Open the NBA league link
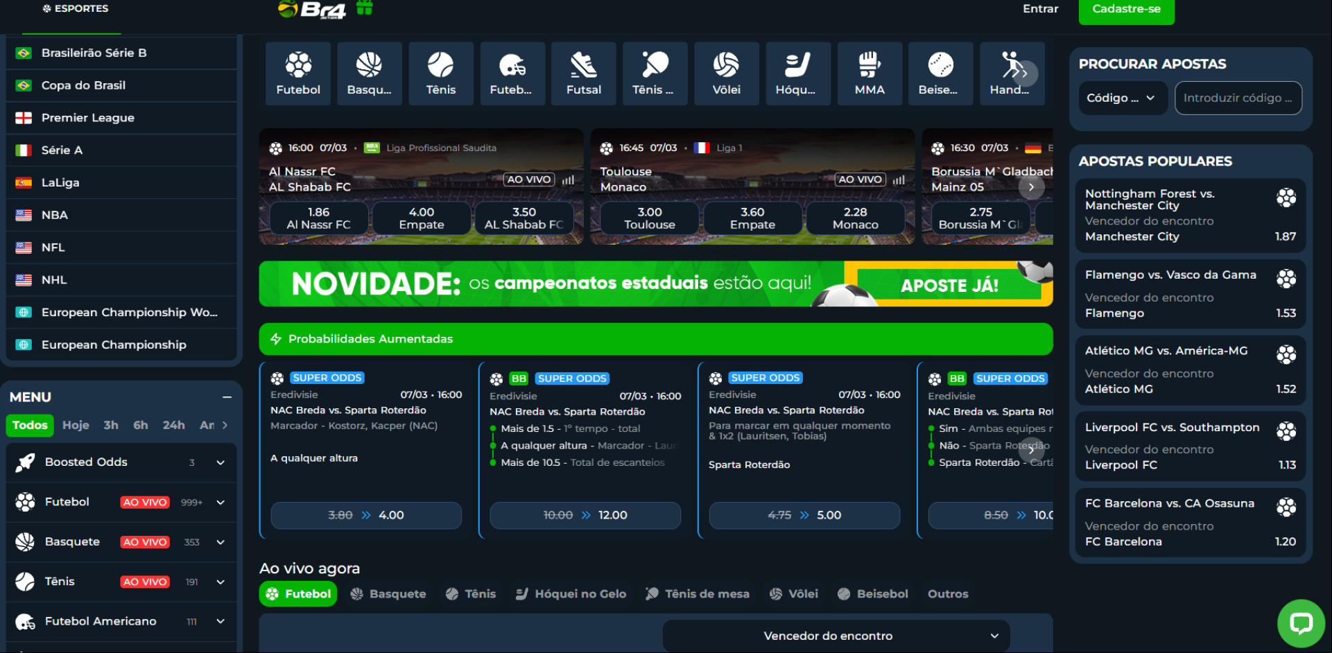Image resolution: width=1332 pixels, height=653 pixels. click(x=121, y=216)
